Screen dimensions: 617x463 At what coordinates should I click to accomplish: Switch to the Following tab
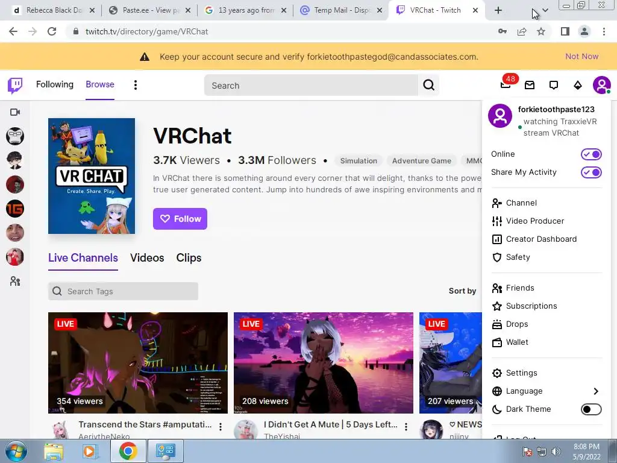pyautogui.click(x=55, y=84)
